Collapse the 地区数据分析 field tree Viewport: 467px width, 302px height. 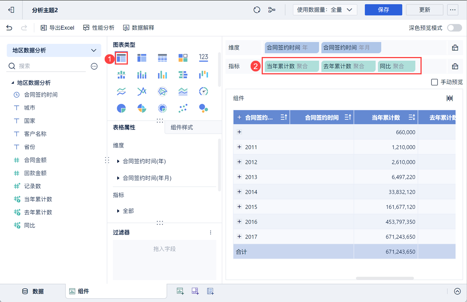[x=12, y=83]
